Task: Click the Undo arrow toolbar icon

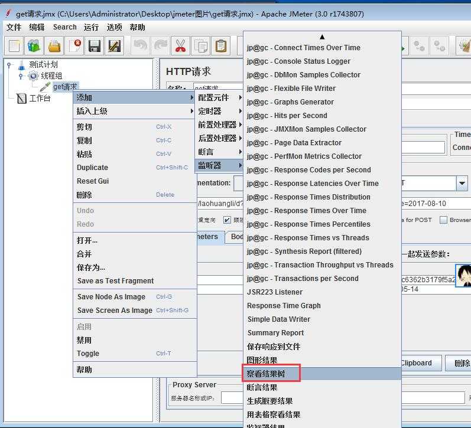Action: (140, 46)
